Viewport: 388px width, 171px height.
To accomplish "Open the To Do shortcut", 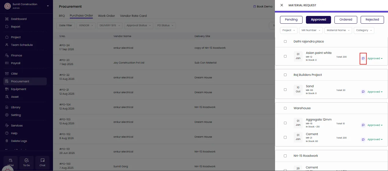I will (x=26, y=162).
